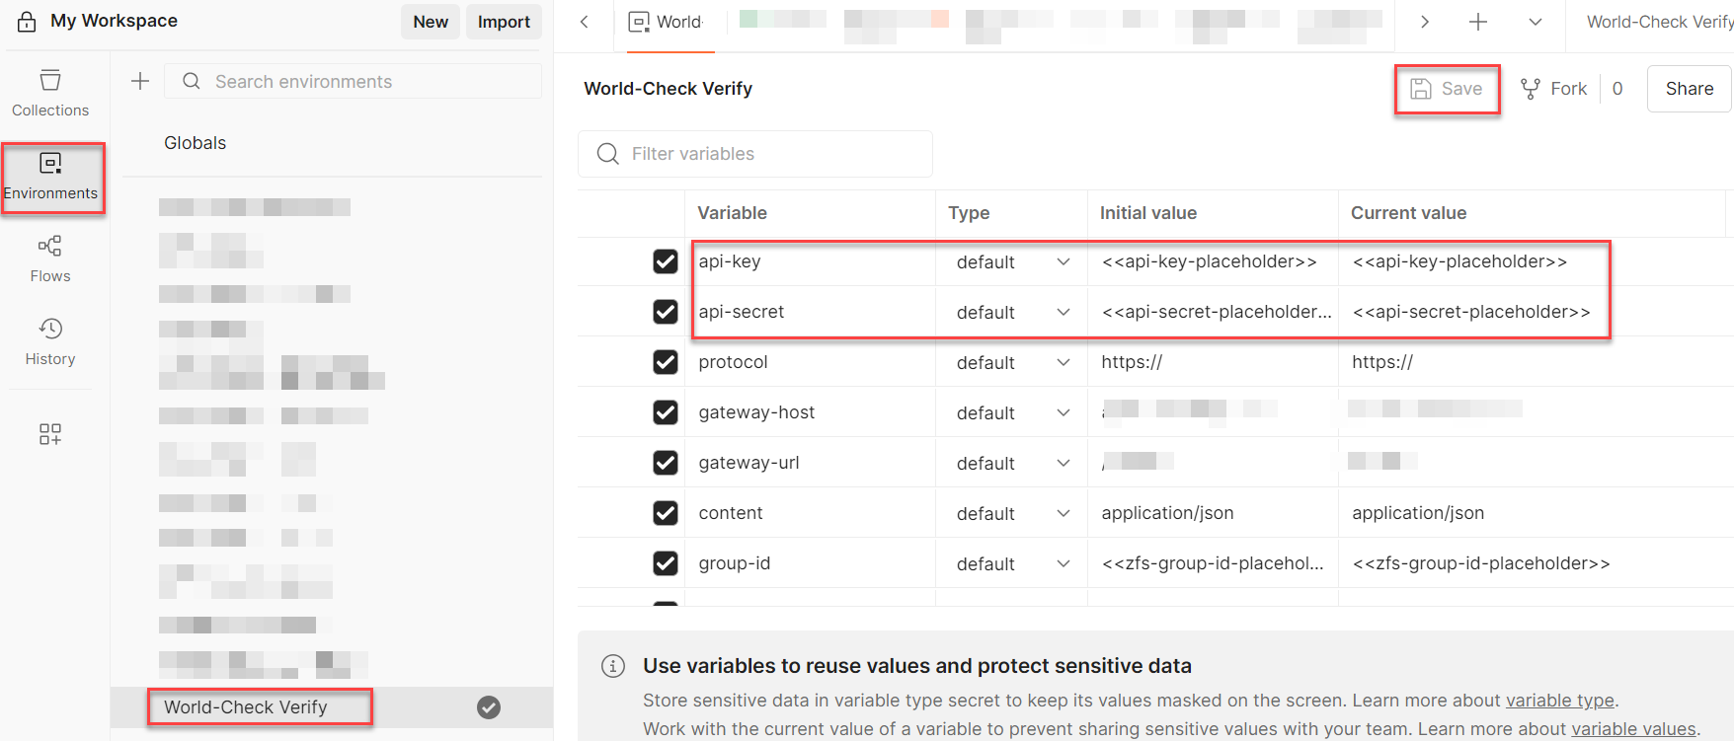Edit protocol current value https://
1734x741 pixels.
[x=1382, y=362]
